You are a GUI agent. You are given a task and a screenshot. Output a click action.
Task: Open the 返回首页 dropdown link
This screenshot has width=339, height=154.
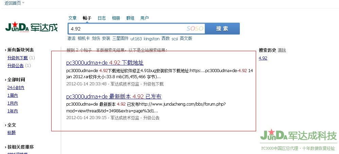pos(14,3)
